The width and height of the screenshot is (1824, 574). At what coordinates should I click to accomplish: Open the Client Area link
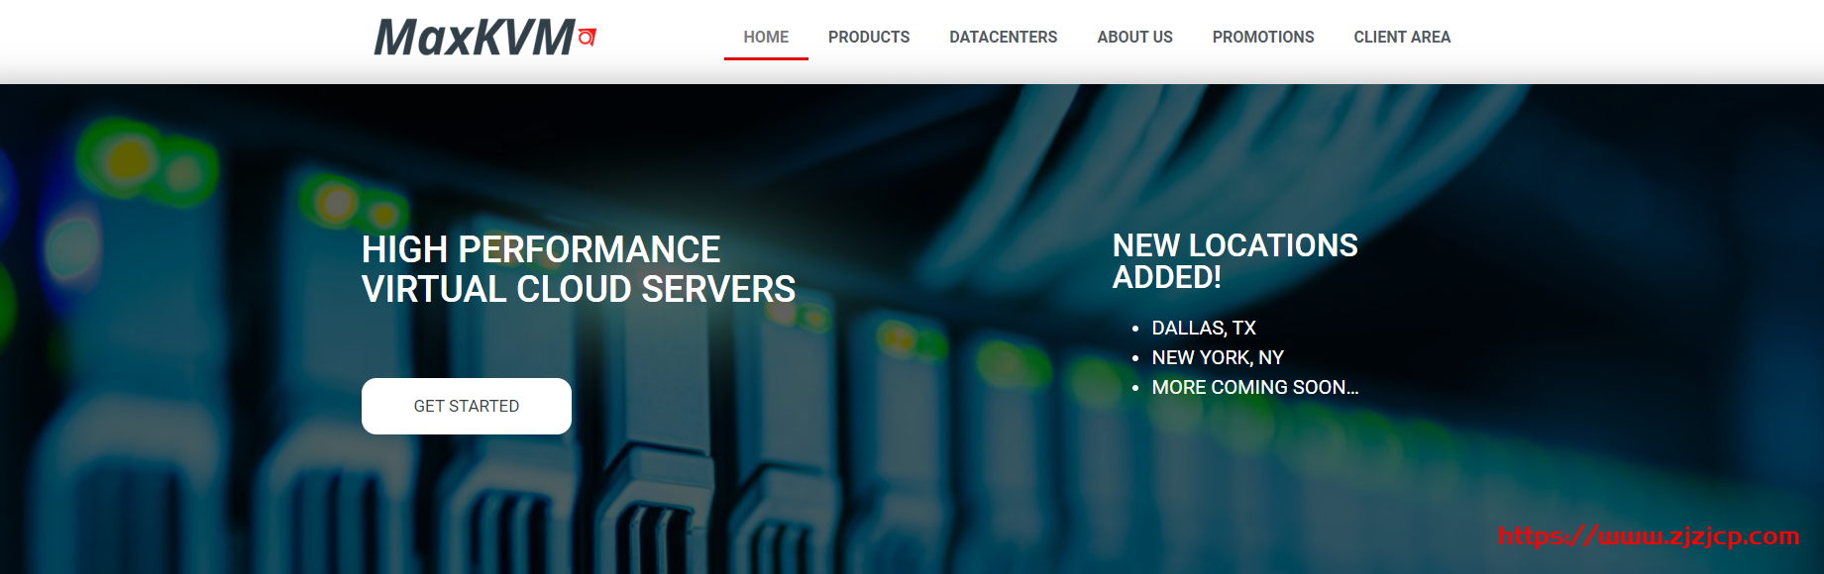pos(1402,37)
